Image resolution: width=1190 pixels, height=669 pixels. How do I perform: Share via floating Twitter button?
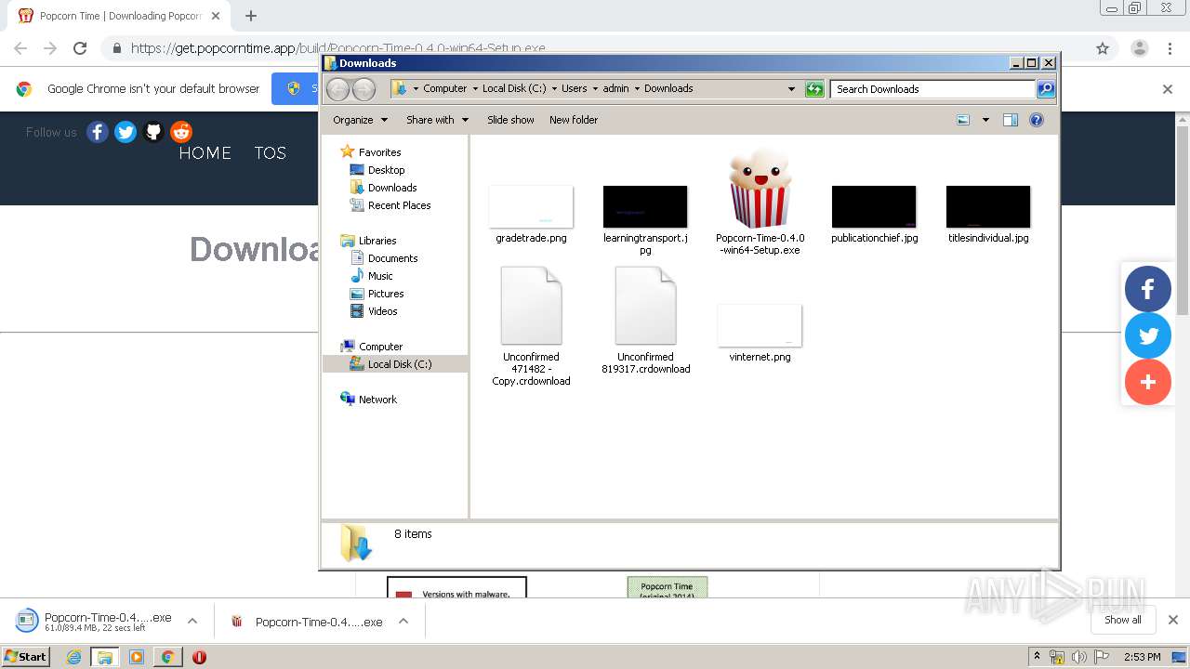click(1148, 335)
